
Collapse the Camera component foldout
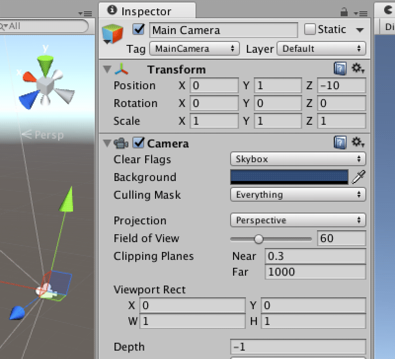107,143
